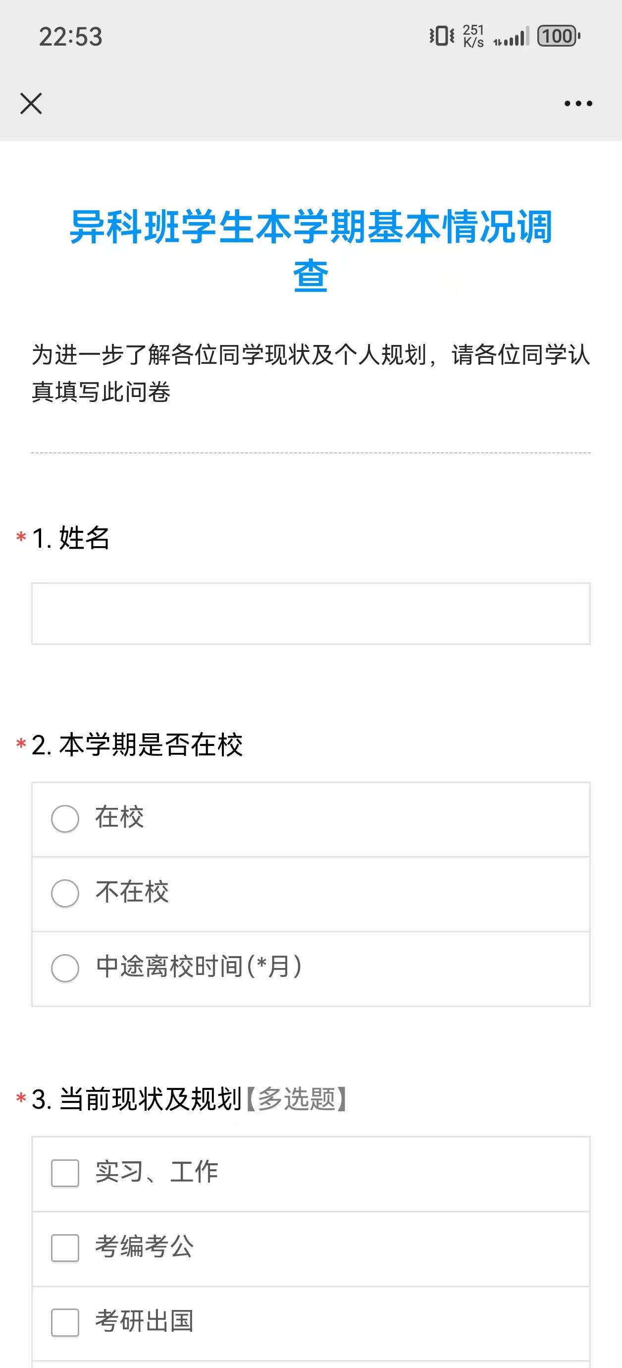Tap the 1. 姓名 question label
The width and height of the screenshot is (622, 1368).
[71, 538]
